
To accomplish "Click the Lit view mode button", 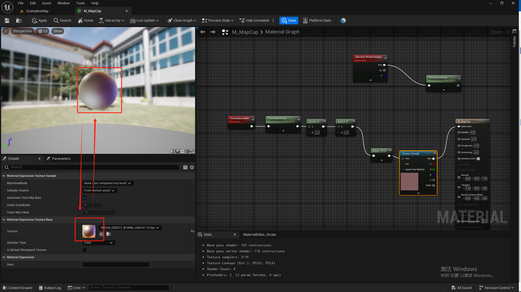I will pyautogui.click(x=43, y=31).
